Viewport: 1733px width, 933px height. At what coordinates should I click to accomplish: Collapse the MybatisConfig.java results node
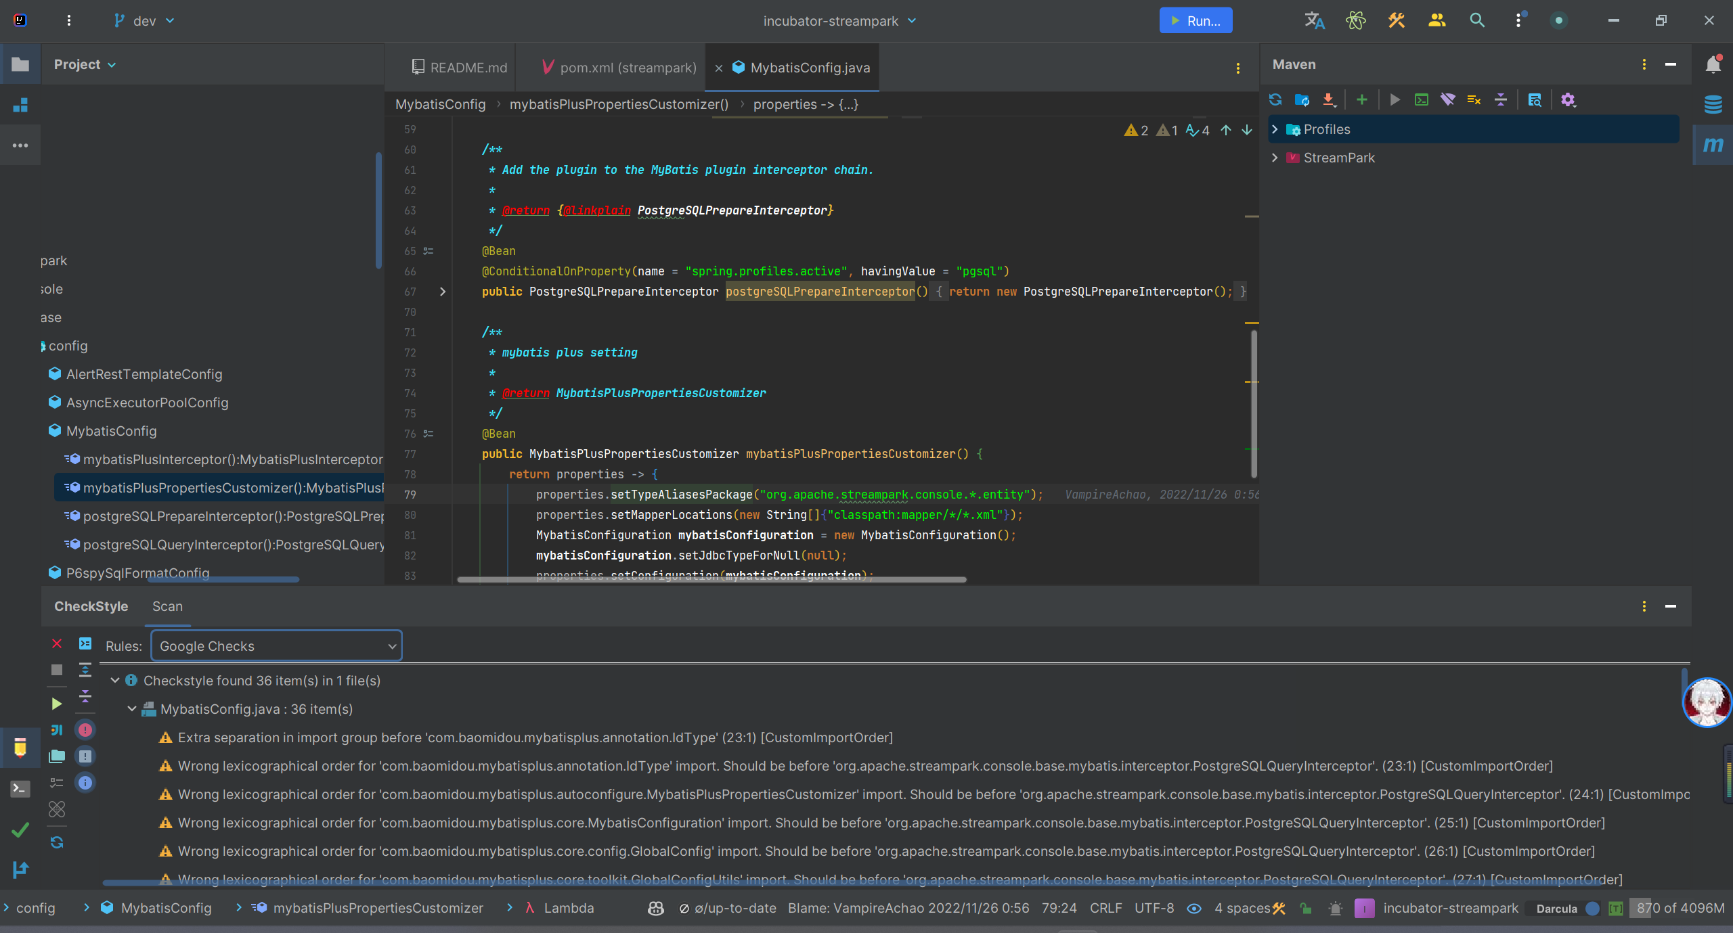pos(132,709)
